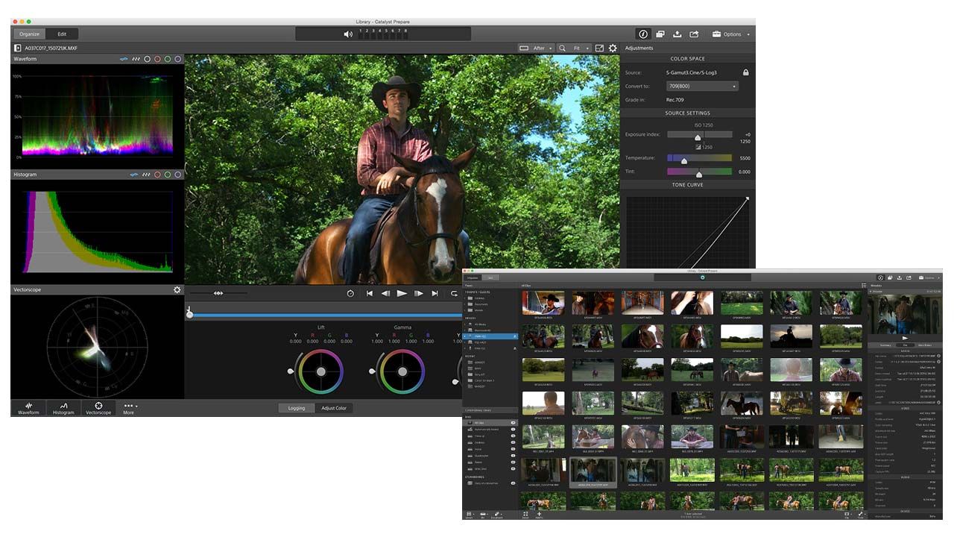Select the horse face close-up thumbnail in library

pyautogui.click(x=642, y=336)
